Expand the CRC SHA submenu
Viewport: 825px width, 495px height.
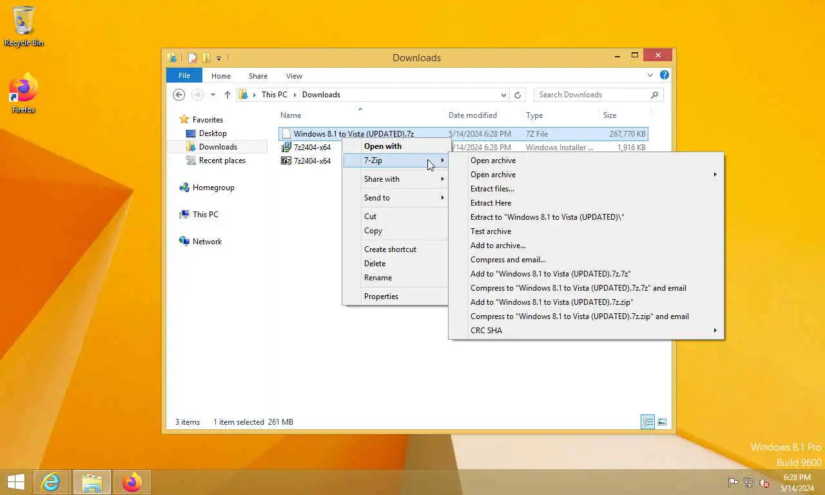click(x=586, y=331)
